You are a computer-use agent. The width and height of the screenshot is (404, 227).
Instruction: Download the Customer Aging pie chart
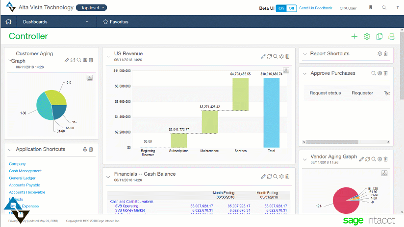(x=90, y=78)
